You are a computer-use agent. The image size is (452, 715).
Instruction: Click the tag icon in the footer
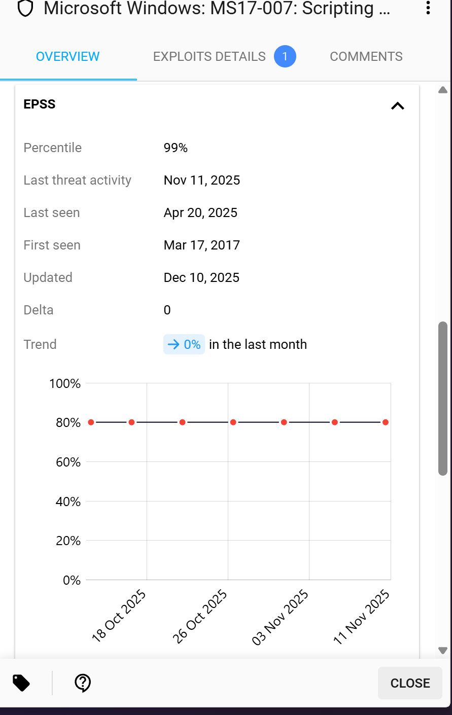coord(21,683)
